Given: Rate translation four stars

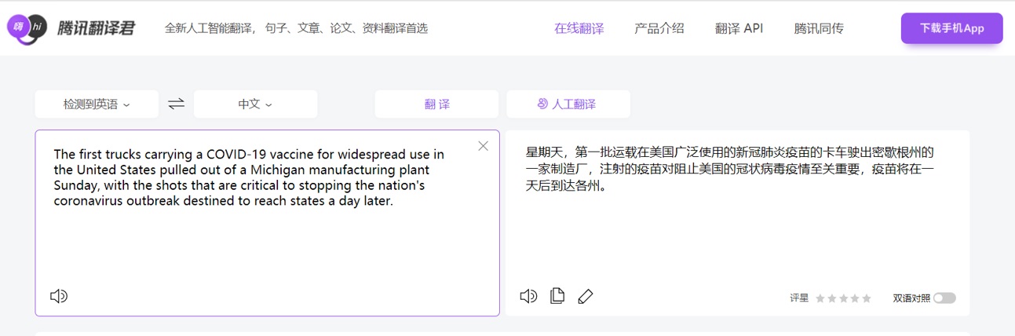Looking at the screenshot, I should 856,298.
